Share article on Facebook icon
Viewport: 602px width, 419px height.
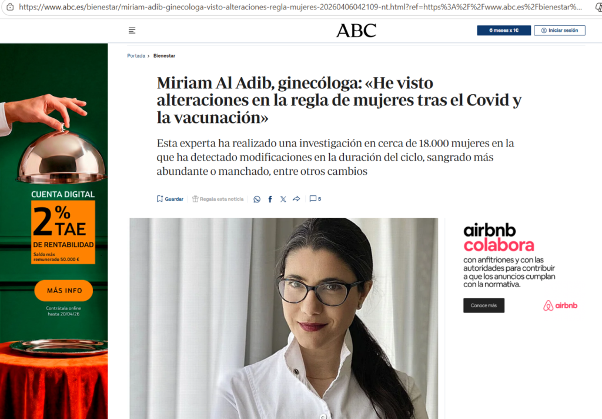pyautogui.click(x=270, y=199)
